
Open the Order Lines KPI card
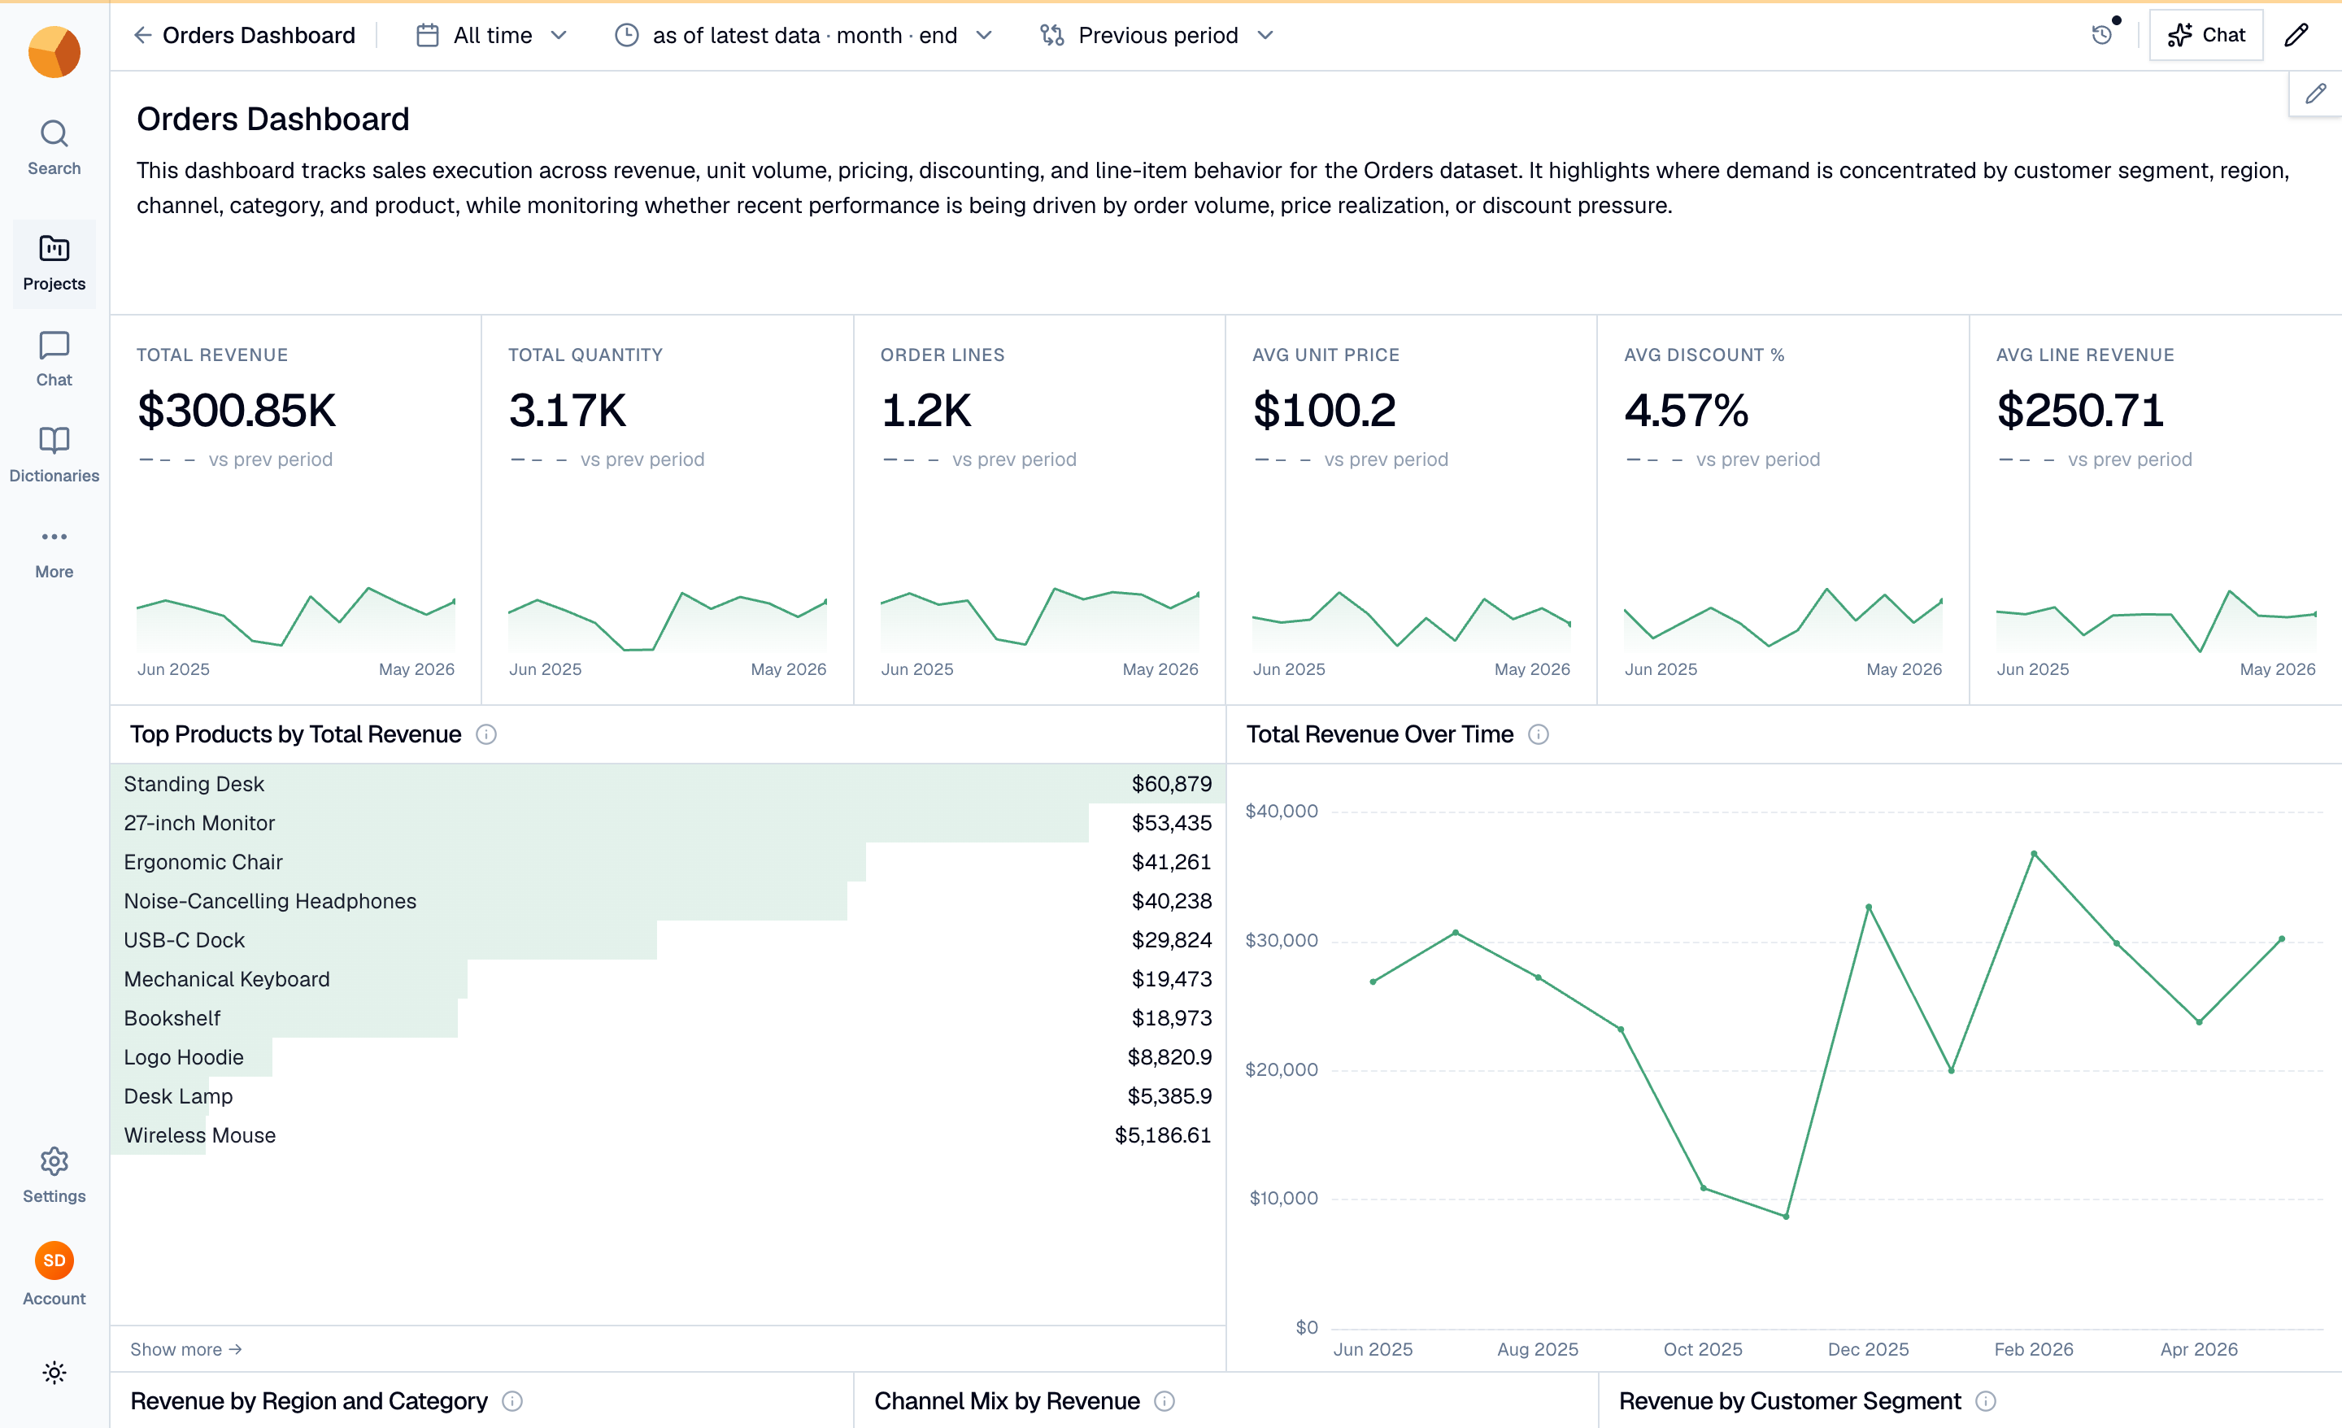pos(1039,511)
